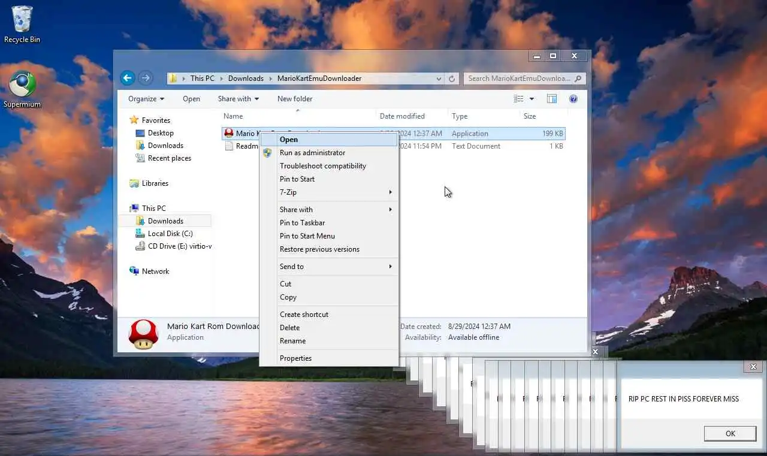767x456 pixels.
Task: Select Downloads under This PC
Action: tap(165, 221)
